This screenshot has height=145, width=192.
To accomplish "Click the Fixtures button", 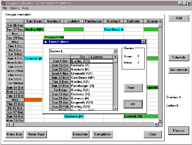I will coord(179,131).
